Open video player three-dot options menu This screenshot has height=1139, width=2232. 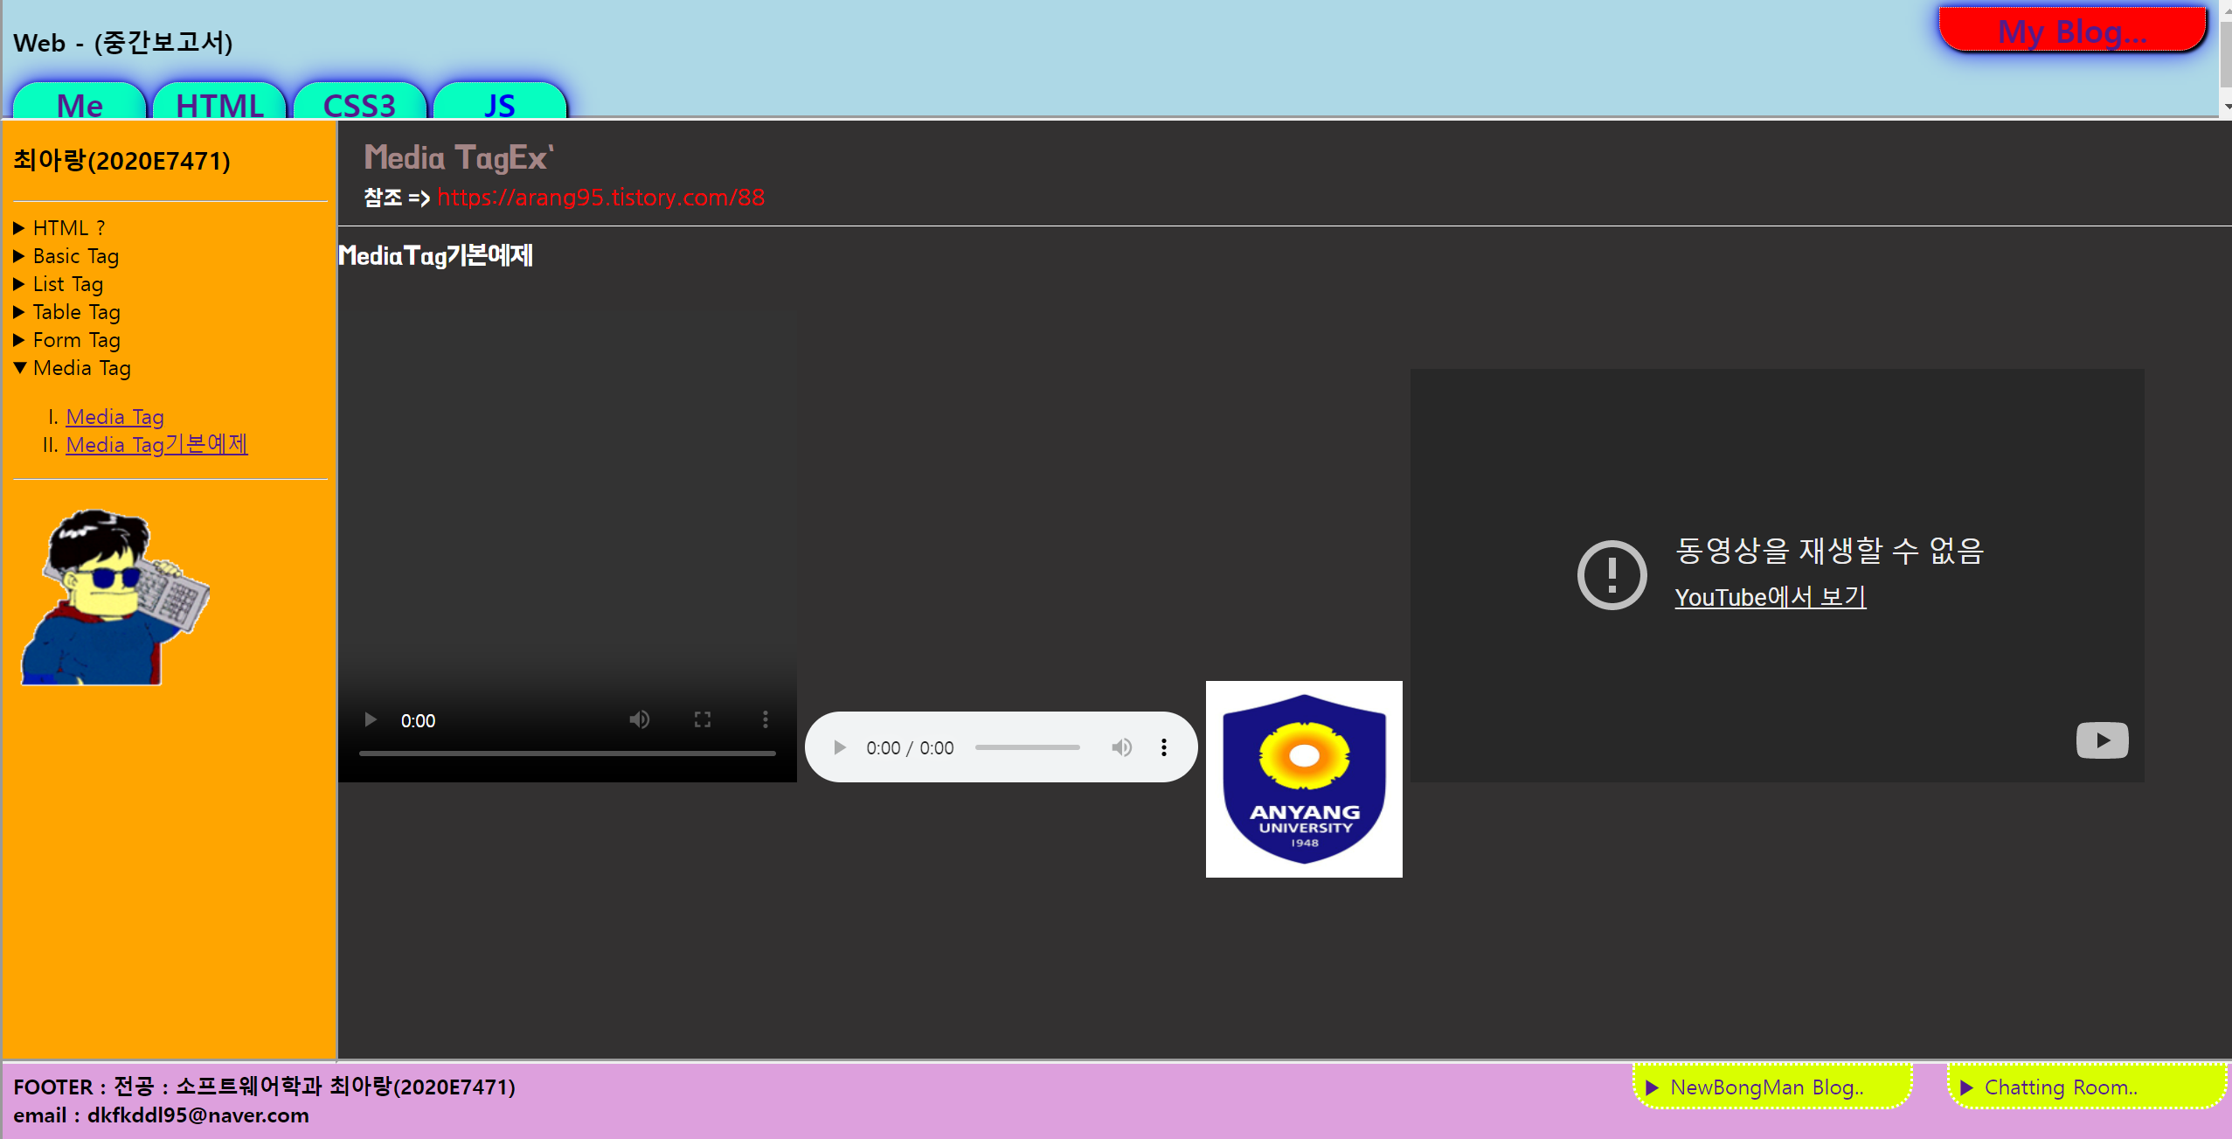click(766, 720)
